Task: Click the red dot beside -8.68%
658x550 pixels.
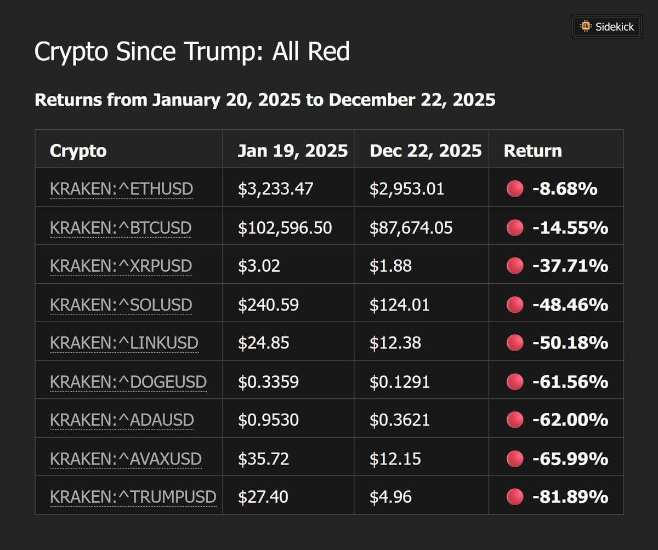Action: click(515, 189)
